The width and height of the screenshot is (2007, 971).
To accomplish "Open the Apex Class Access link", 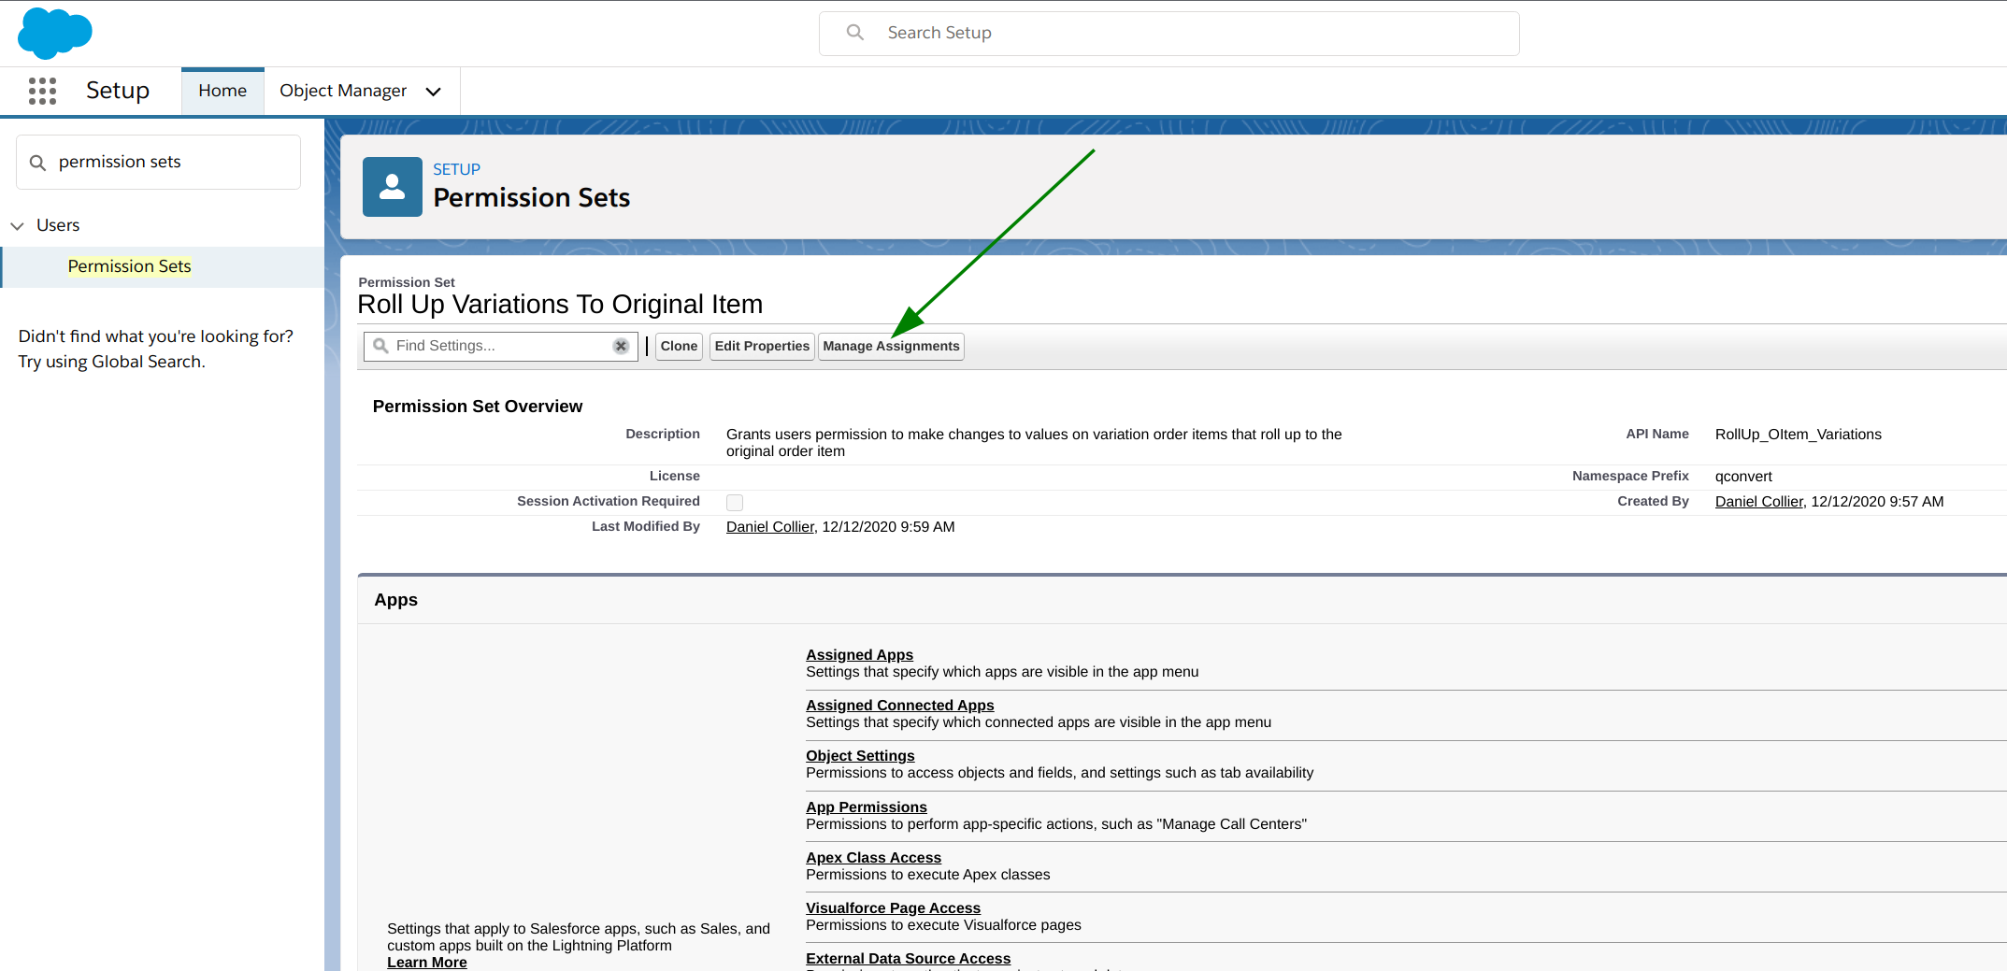I will [873, 858].
